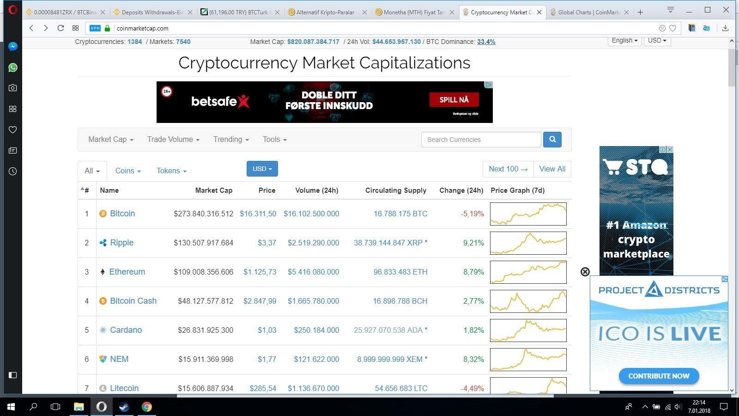
Task: Open history clock icon in sidebar
Action: pos(13,171)
